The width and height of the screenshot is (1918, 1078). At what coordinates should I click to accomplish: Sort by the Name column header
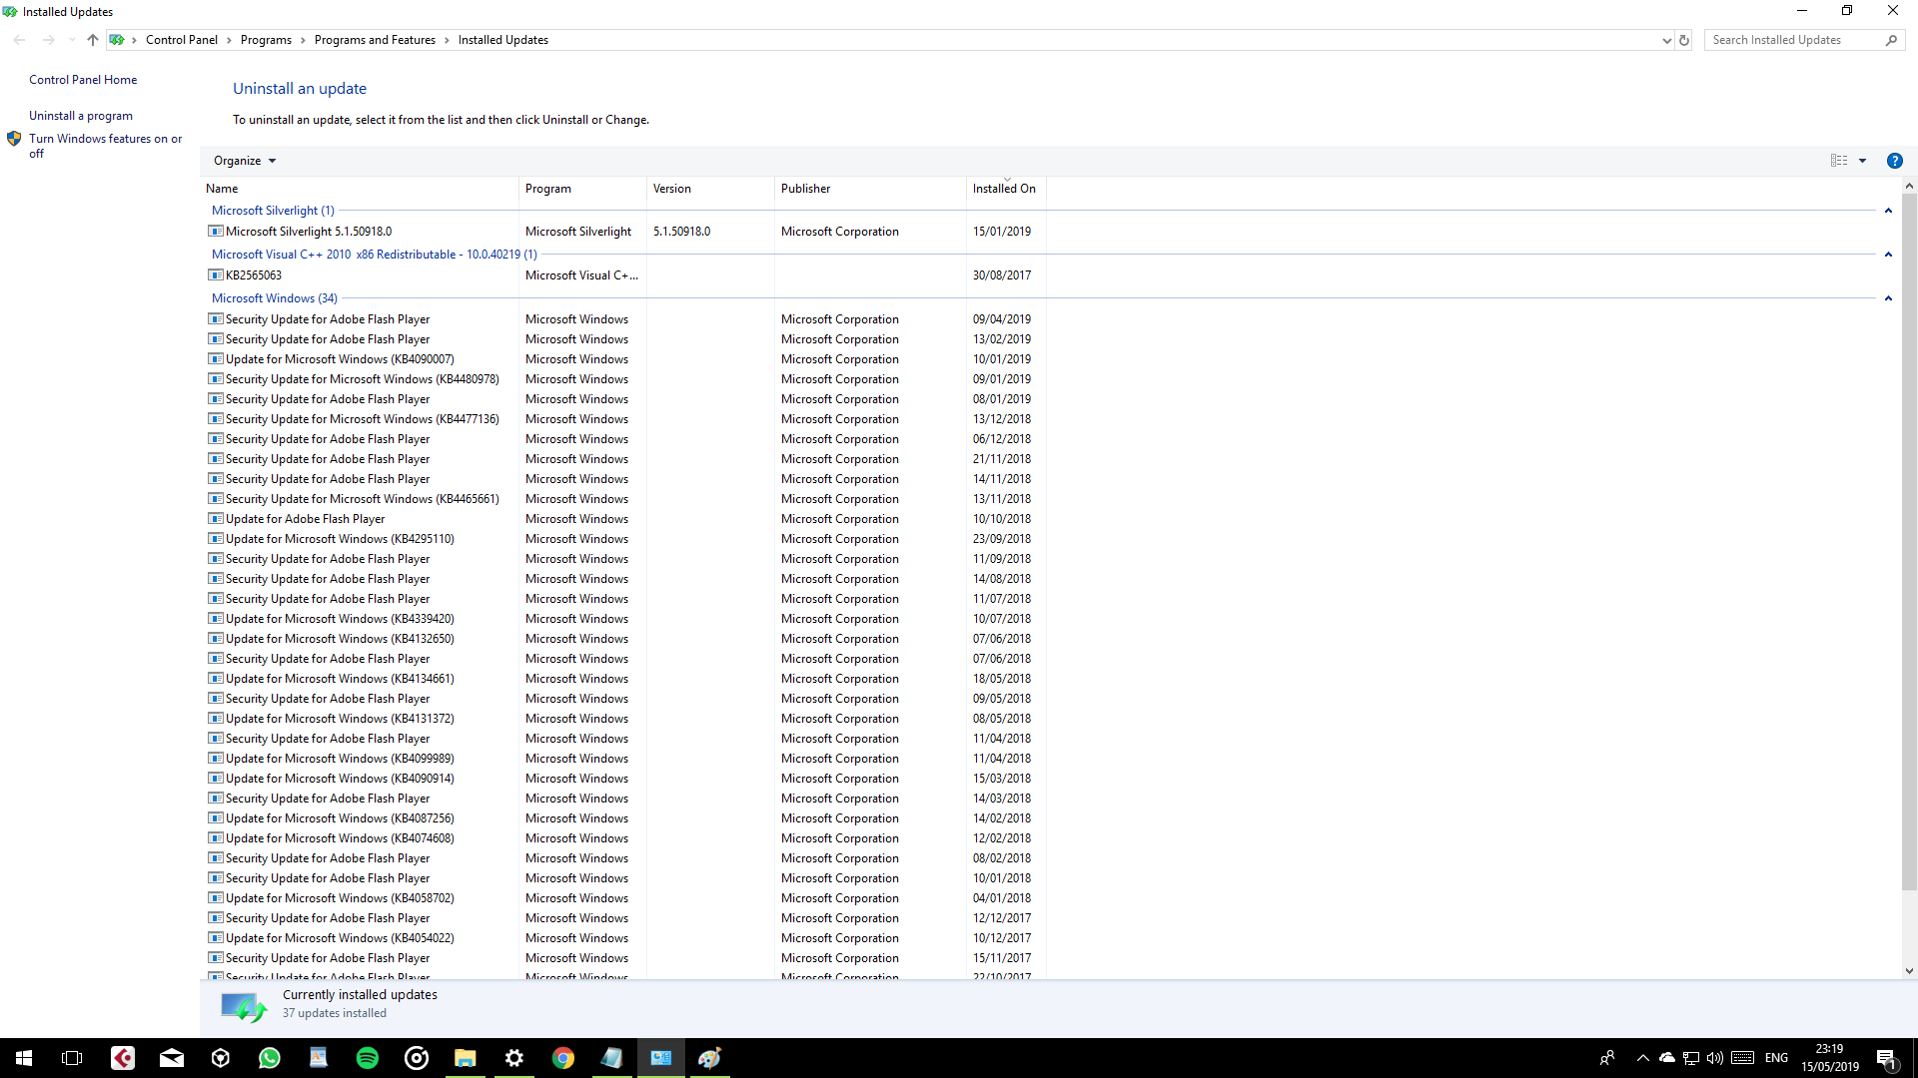tap(360, 189)
